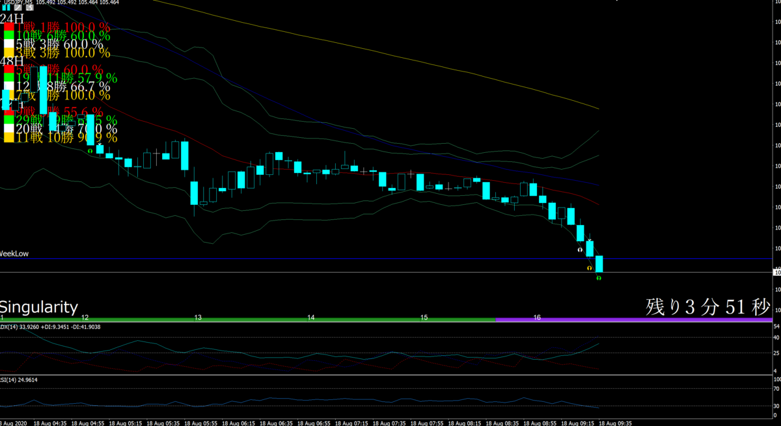Click the ADX(14) indicator label
This screenshot has height=426, width=781.
pyautogui.click(x=10, y=327)
